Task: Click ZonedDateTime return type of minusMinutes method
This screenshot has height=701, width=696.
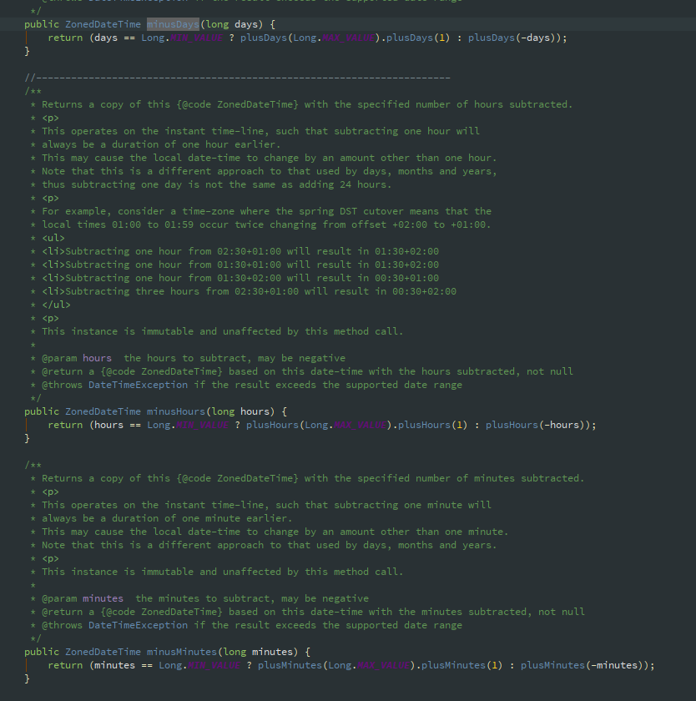Action: coord(103,652)
